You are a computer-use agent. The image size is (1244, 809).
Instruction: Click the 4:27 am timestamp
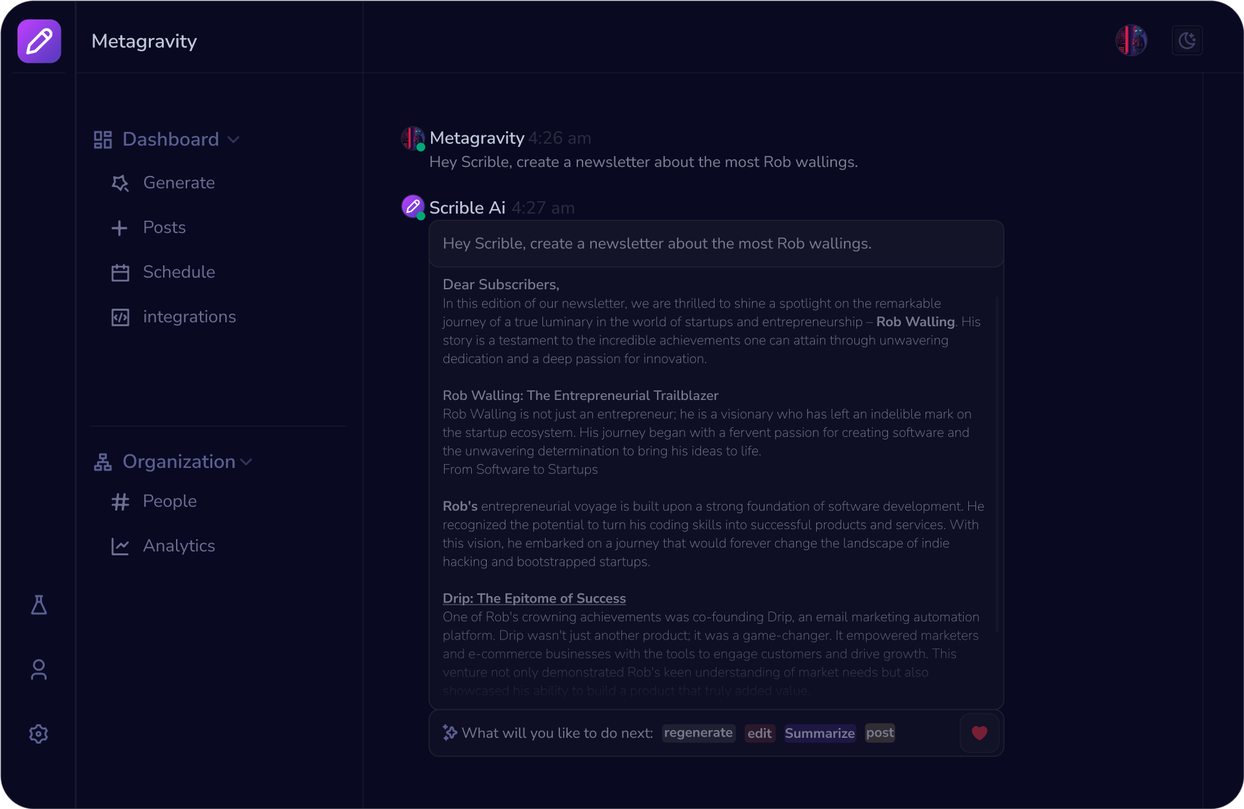tap(543, 208)
